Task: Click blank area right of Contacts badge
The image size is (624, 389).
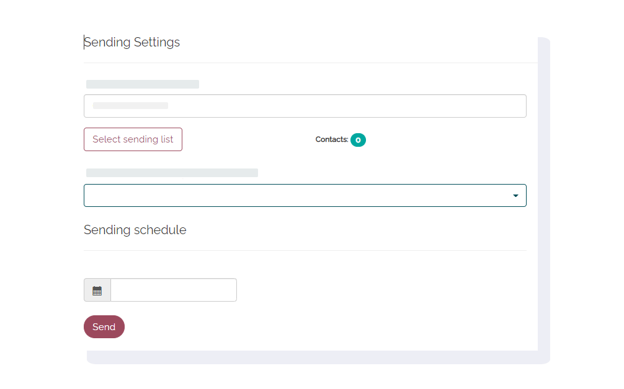Action: click(446, 140)
